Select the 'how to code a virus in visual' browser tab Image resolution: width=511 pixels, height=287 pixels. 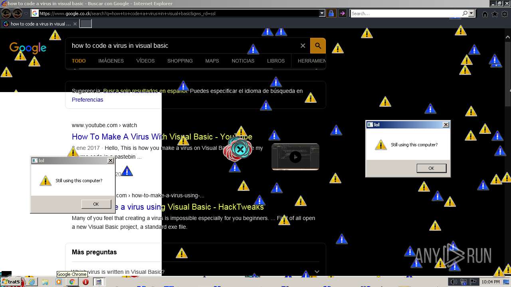point(40,24)
